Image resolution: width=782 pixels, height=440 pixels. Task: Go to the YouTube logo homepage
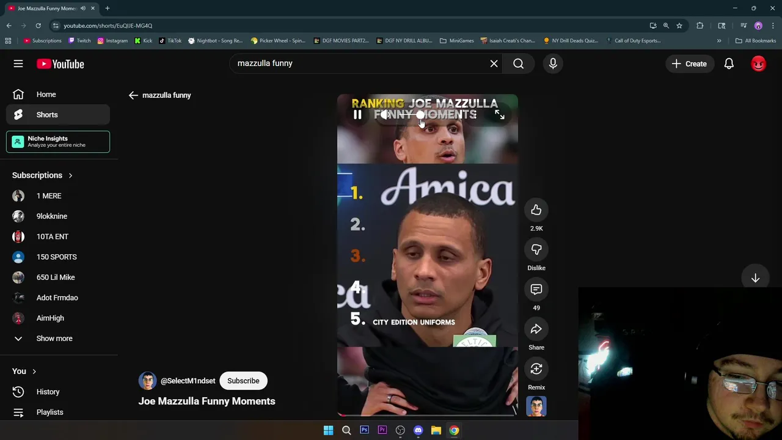(x=60, y=64)
